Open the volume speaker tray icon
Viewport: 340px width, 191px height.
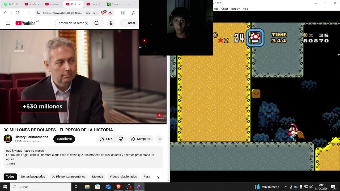point(311,187)
